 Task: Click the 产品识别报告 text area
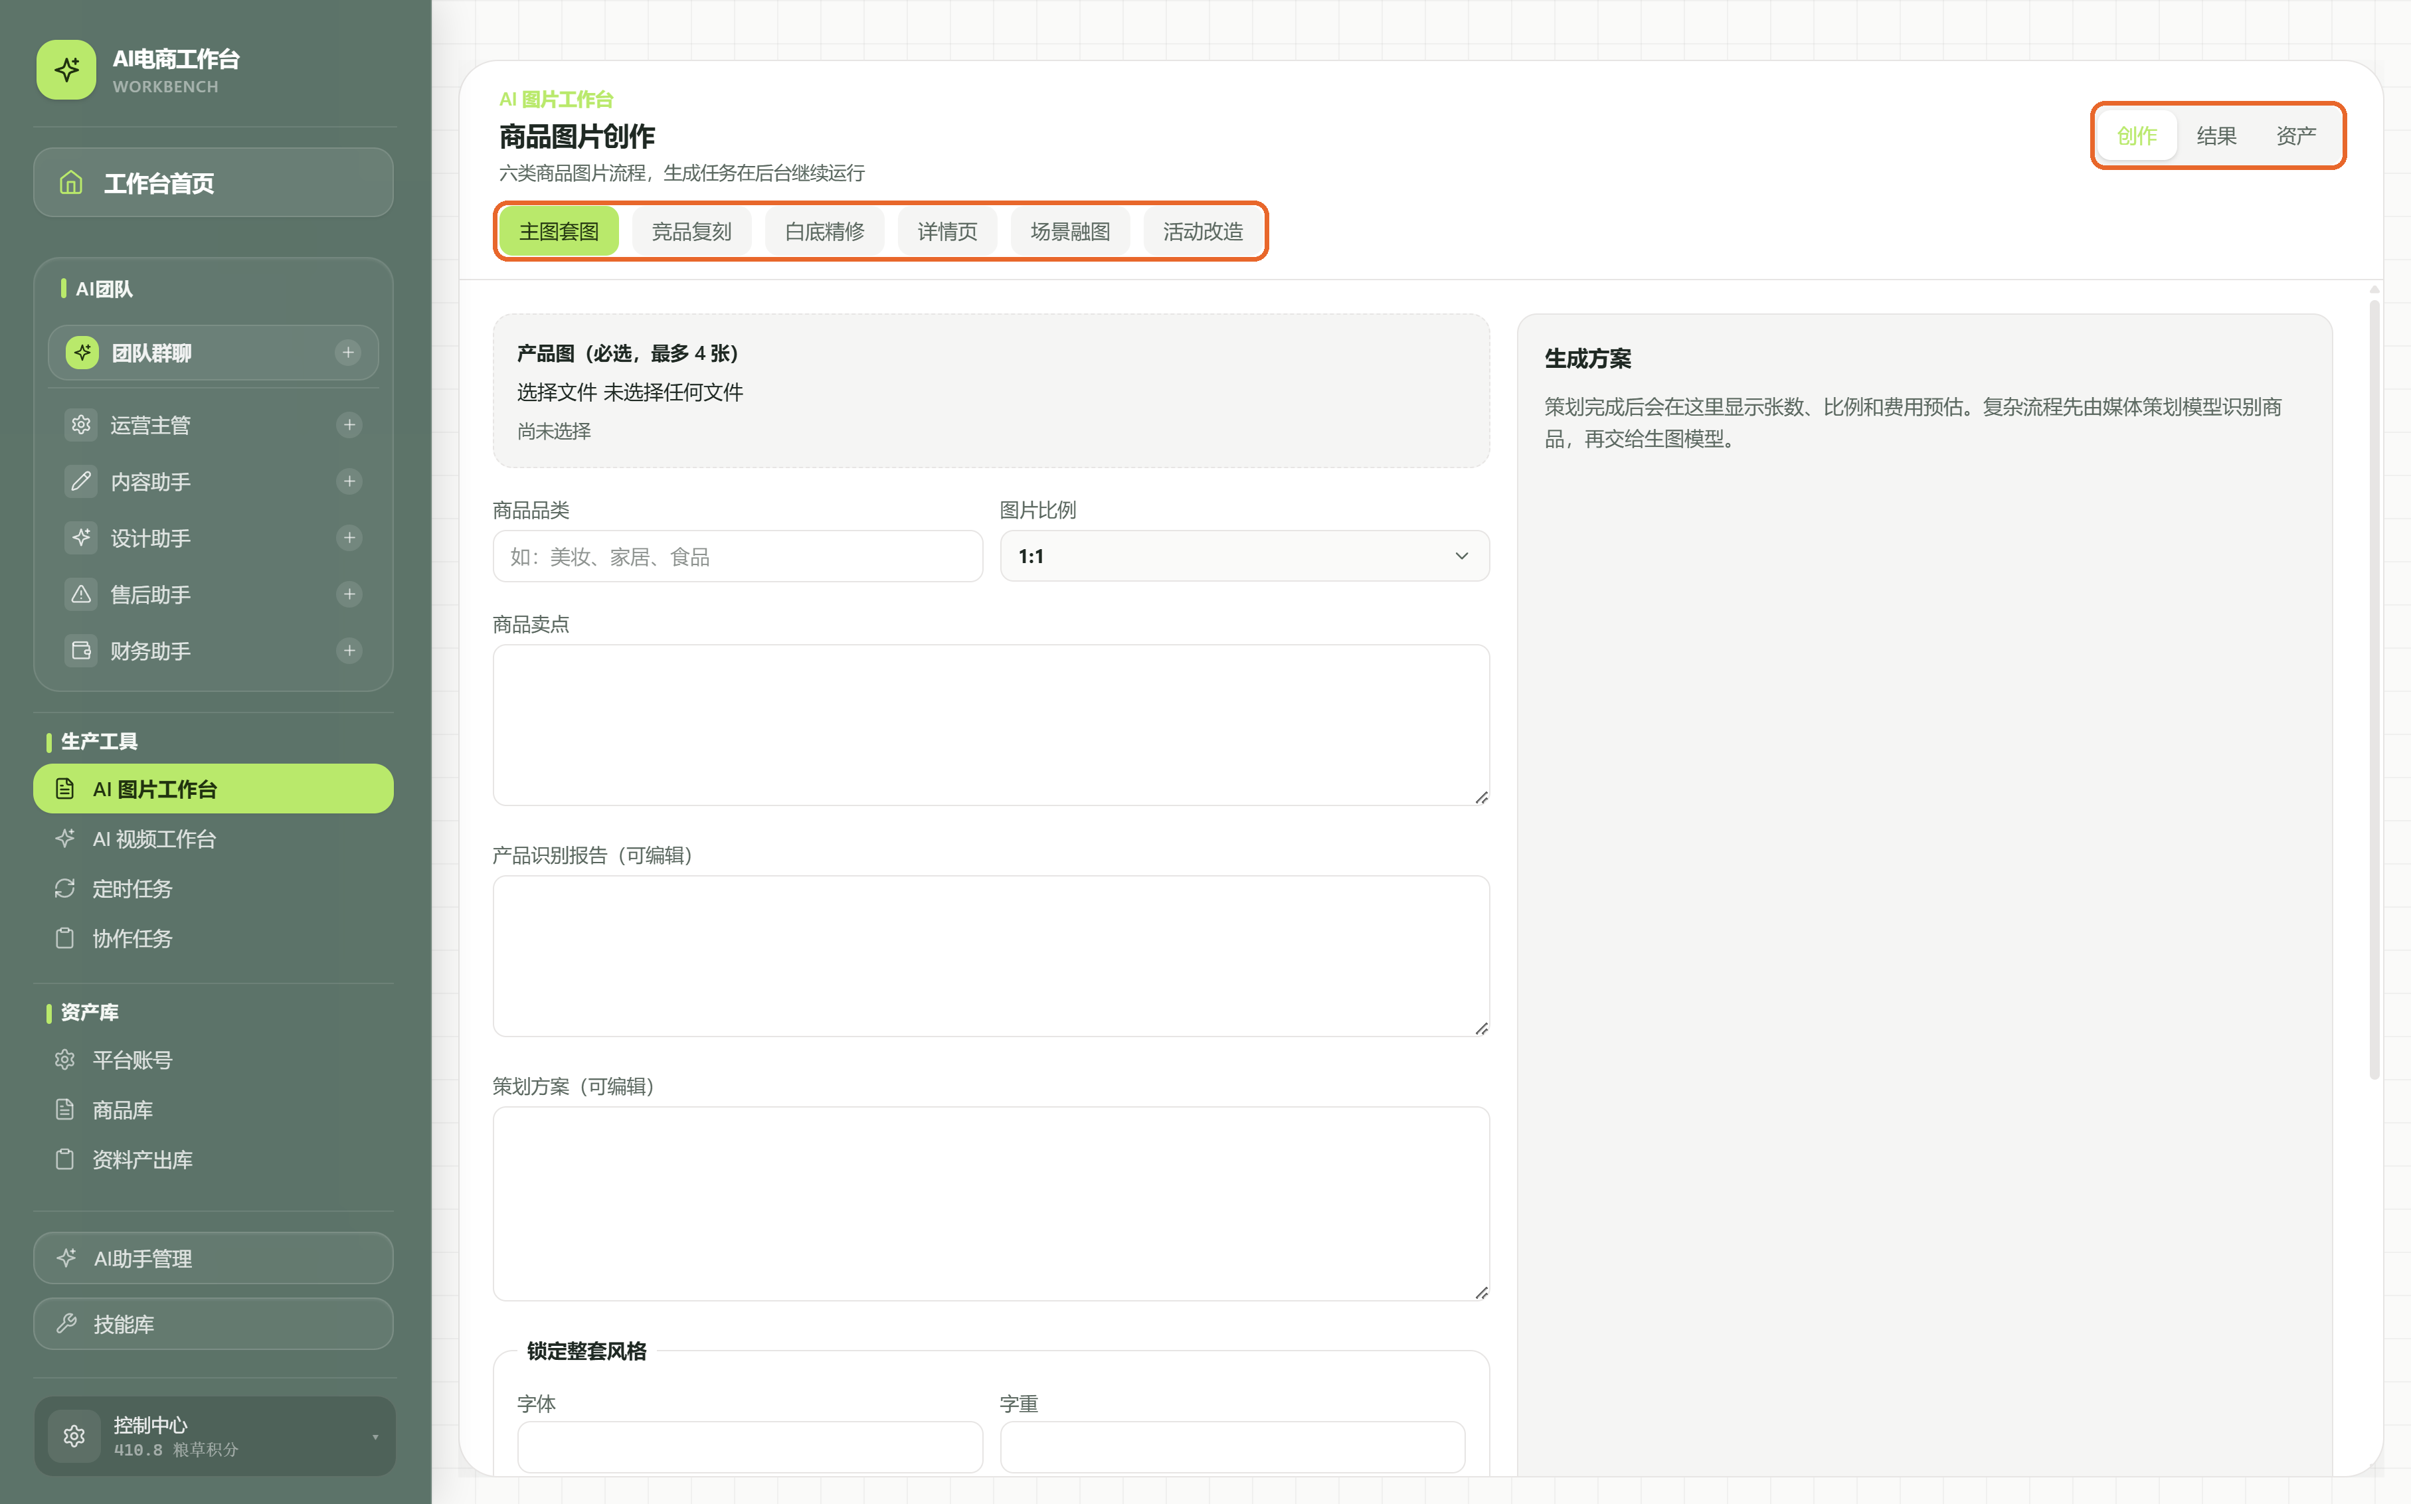(992, 956)
